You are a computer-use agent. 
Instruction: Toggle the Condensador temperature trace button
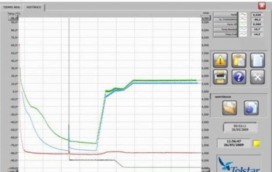226,20
